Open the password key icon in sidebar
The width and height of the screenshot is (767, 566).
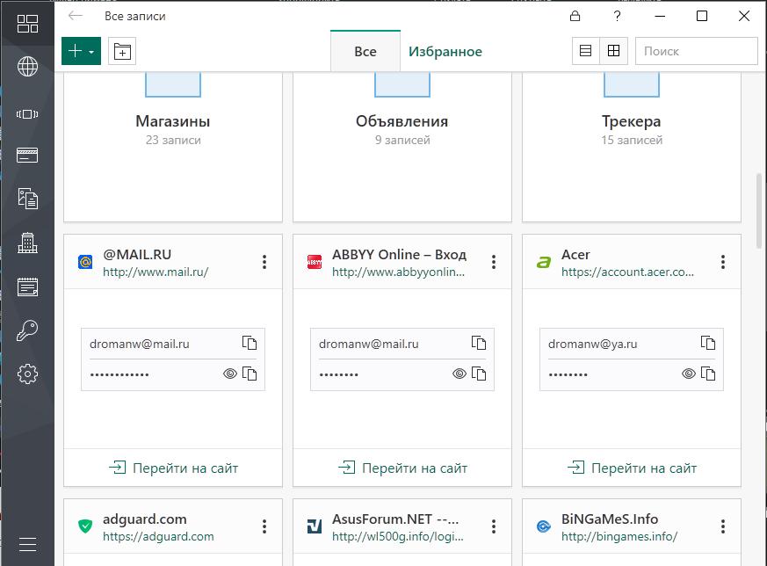pos(27,330)
